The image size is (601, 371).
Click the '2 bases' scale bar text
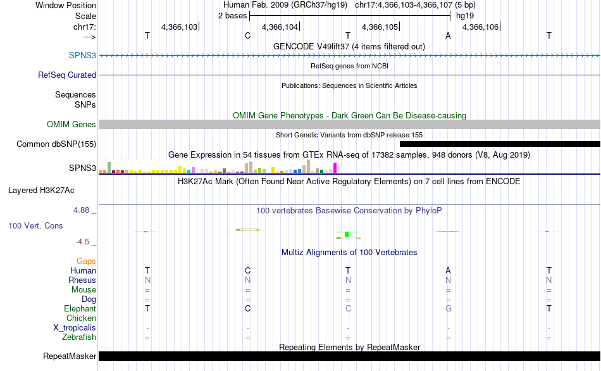pyautogui.click(x=232, y=16)
